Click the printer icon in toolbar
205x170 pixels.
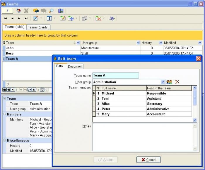pyautogui.click(x=112, y=18)
